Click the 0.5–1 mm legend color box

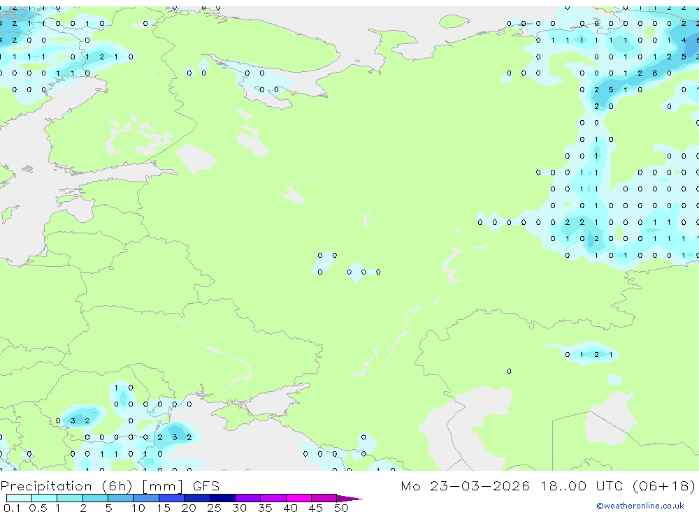45,498
